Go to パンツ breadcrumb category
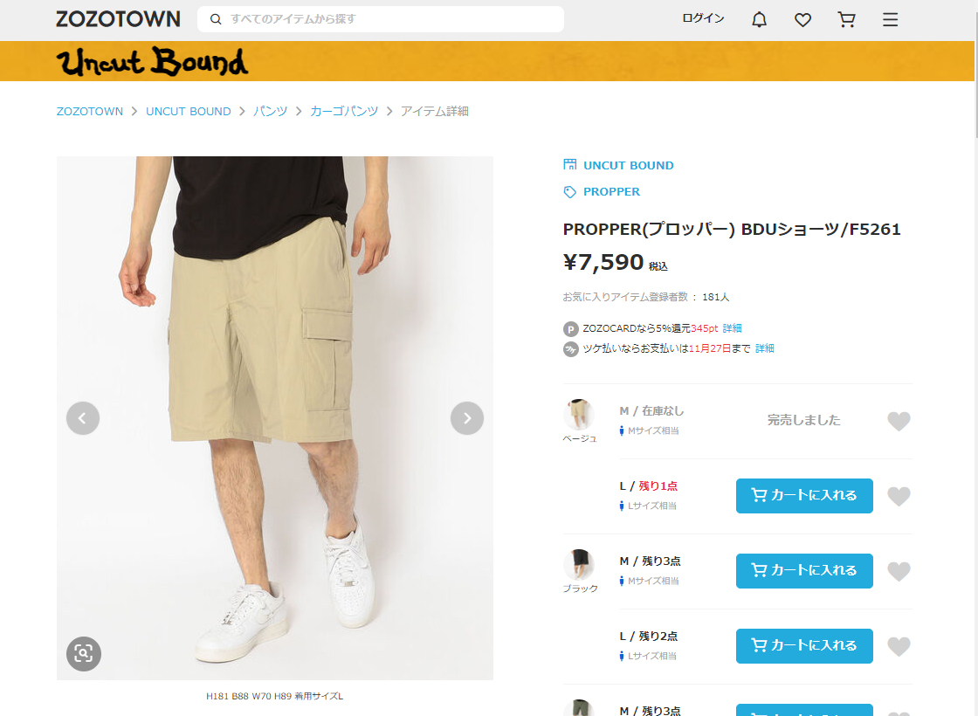Image resolution: width=978 pixels, height=716 pixels. 270,111
